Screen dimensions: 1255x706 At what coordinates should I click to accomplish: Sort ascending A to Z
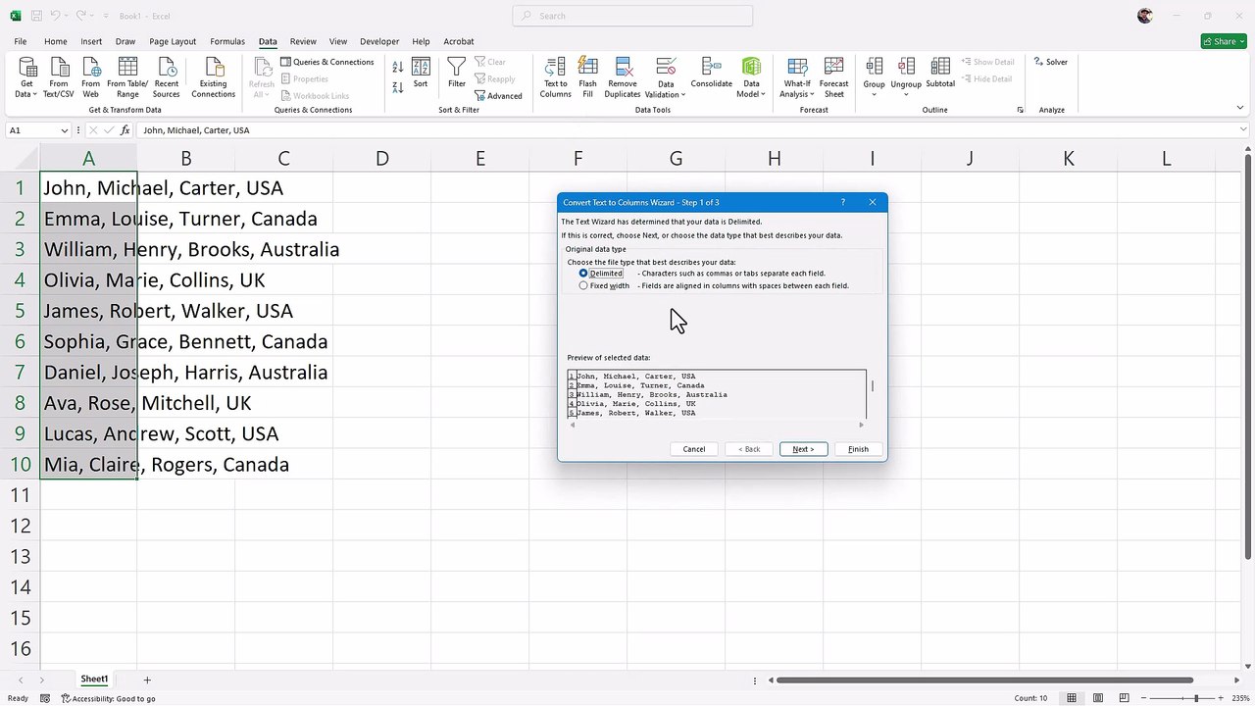tap(397, 67)
